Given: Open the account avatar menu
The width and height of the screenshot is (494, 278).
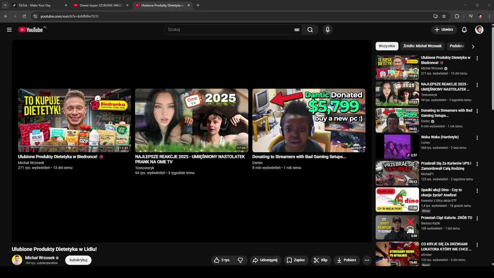Looking at the screenshot, I should point(479,30).
